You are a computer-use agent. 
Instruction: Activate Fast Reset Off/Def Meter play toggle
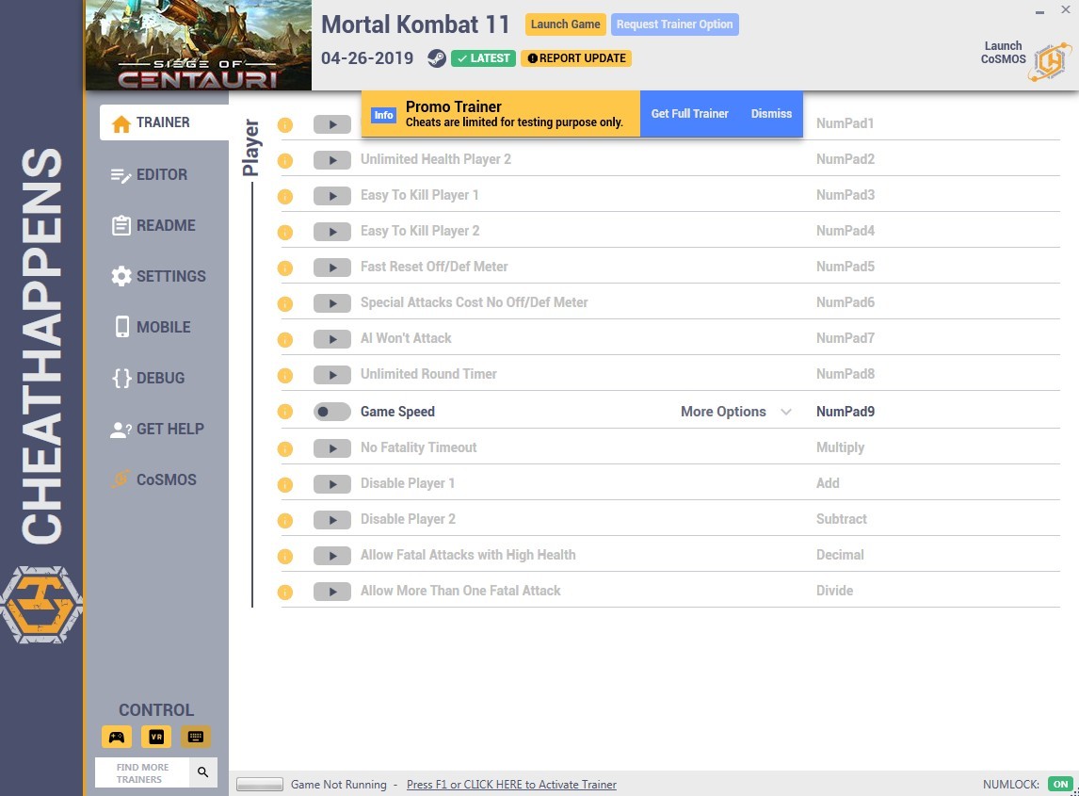(331, 268)
